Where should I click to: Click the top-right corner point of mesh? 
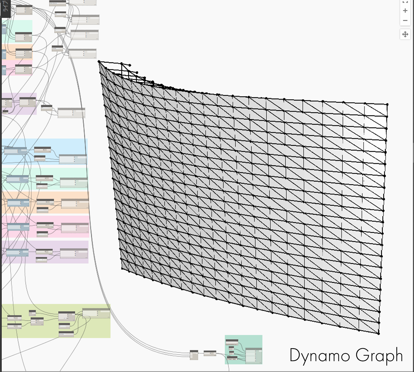[x=387, y=104]
